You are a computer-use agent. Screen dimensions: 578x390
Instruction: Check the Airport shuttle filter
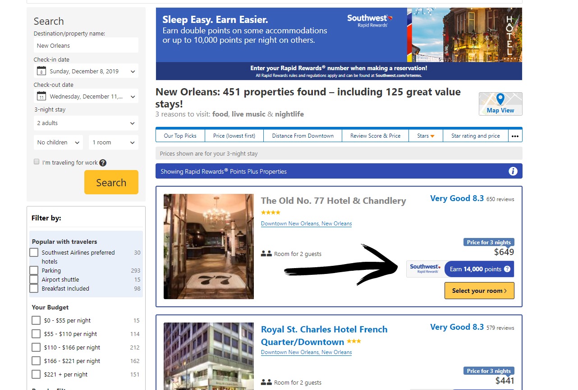coord(34,279)
